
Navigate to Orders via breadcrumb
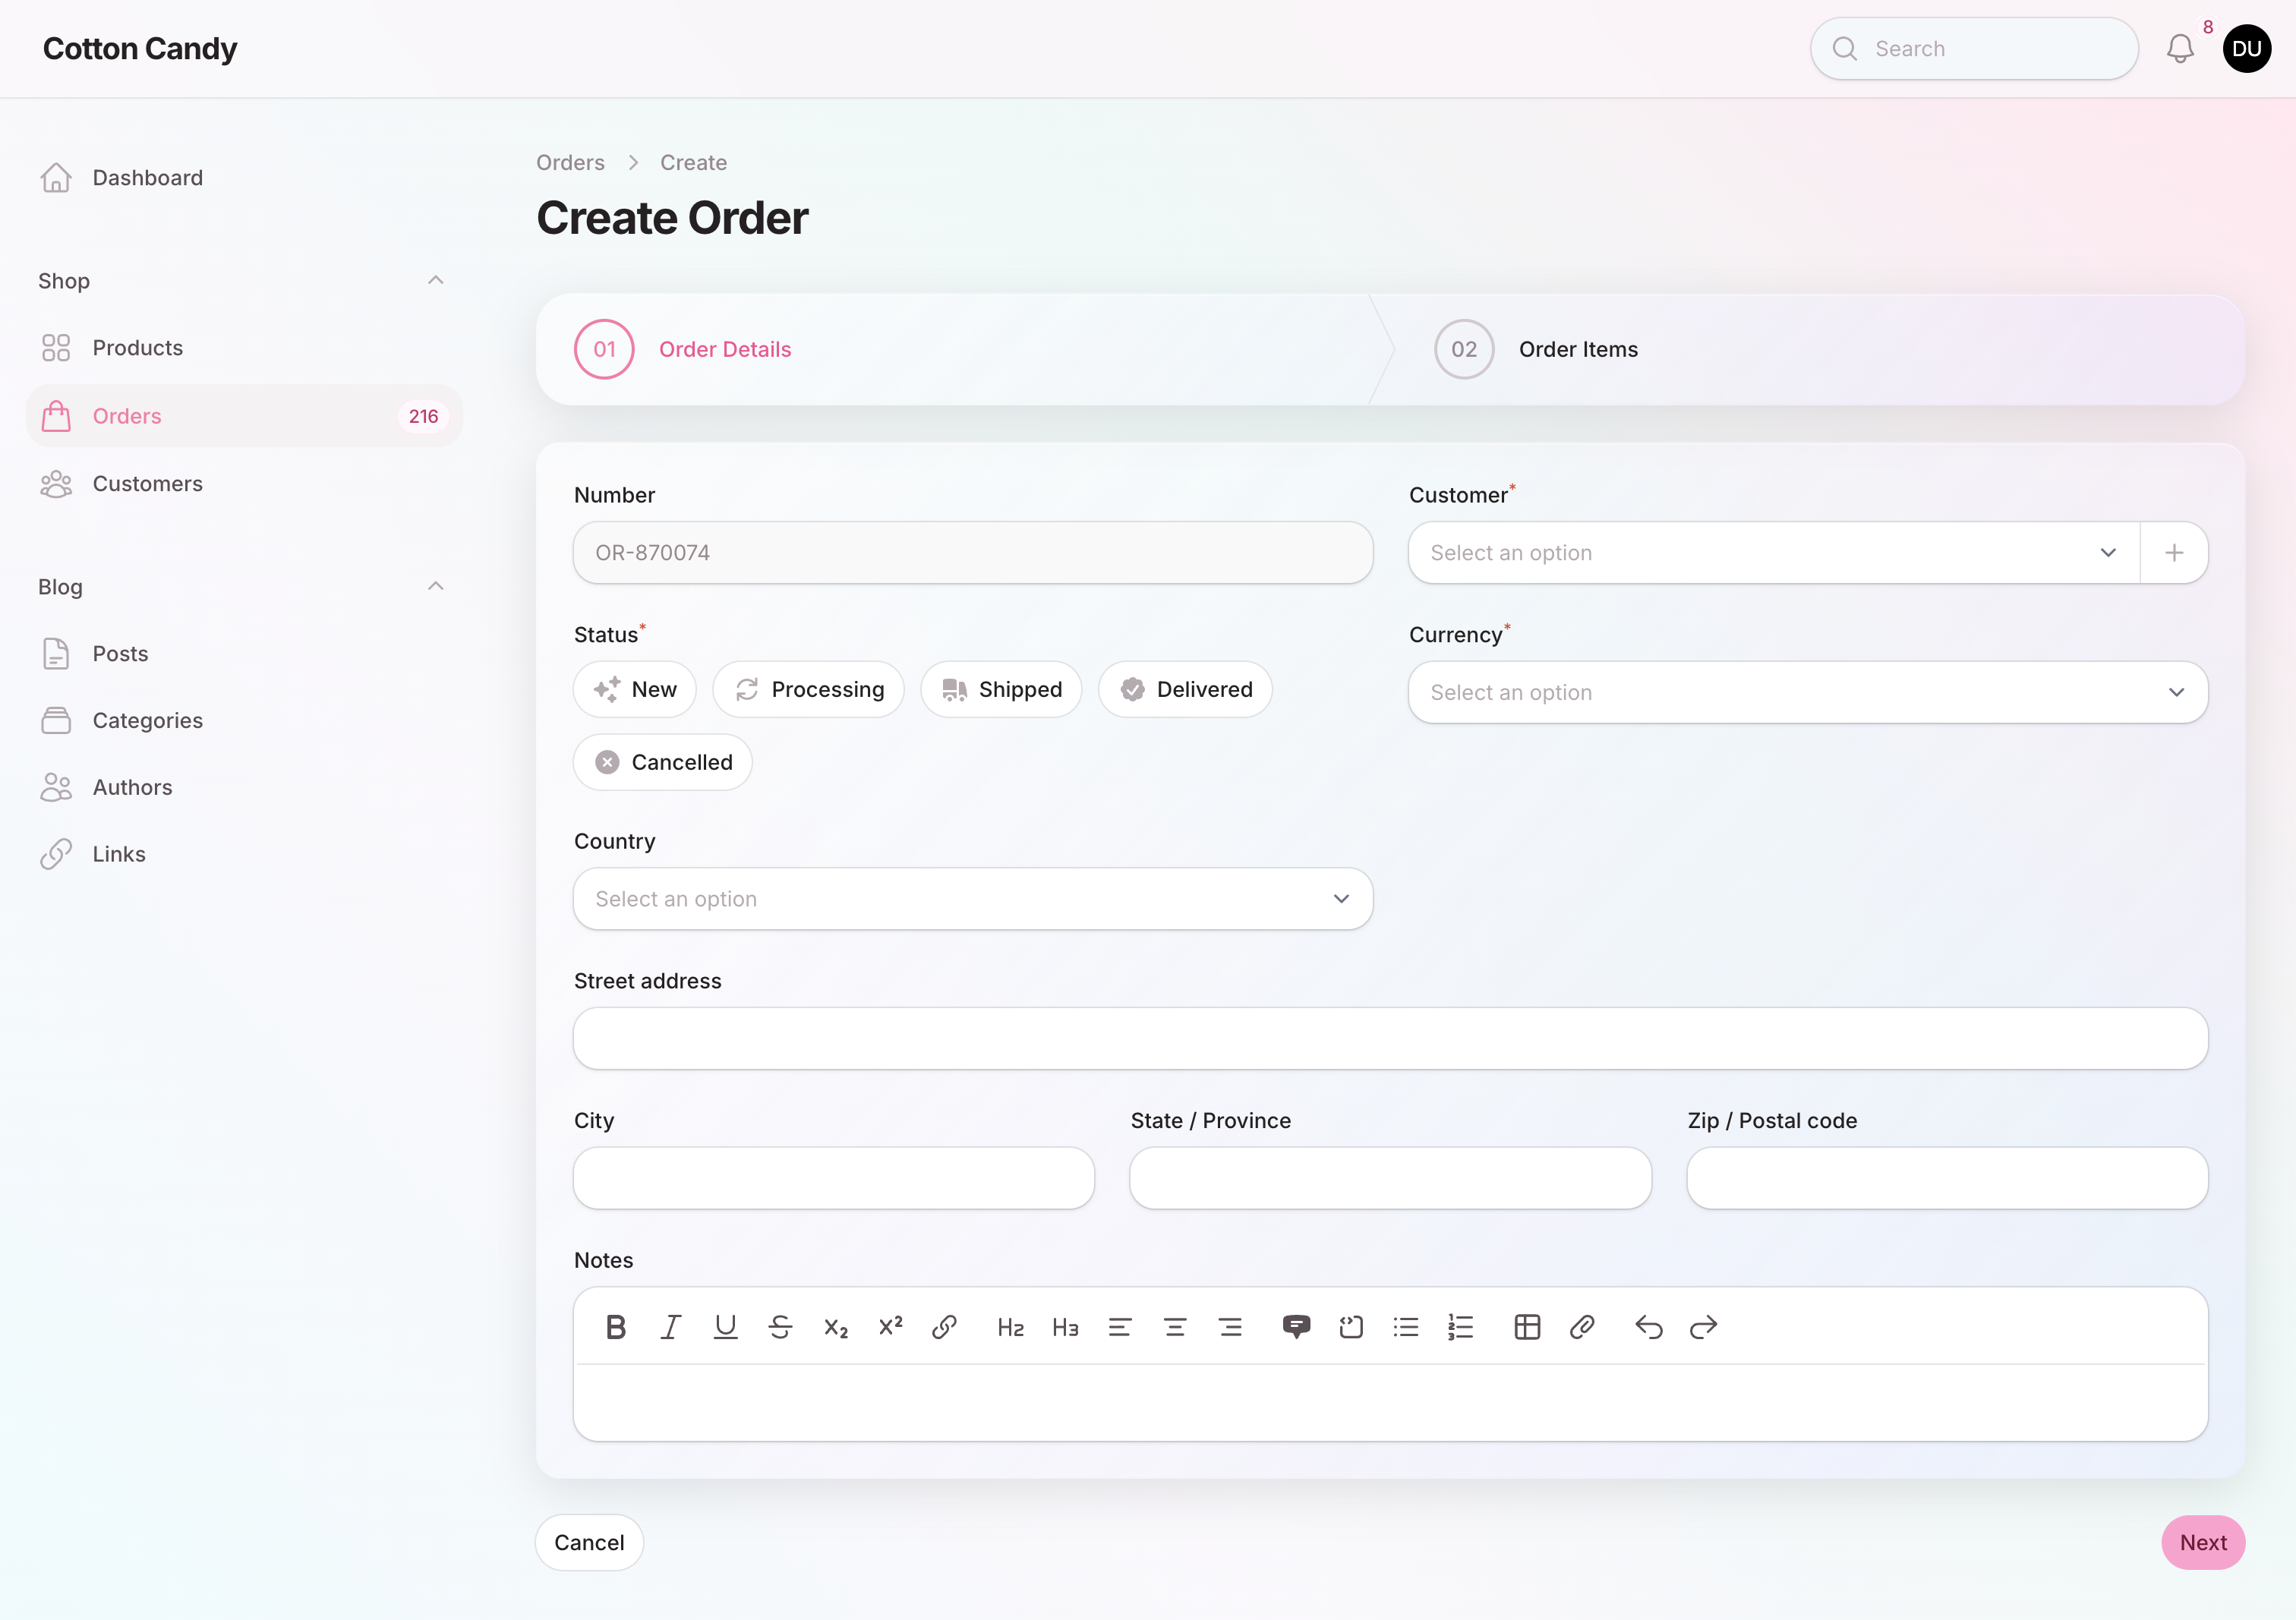[x=569, y=162]
